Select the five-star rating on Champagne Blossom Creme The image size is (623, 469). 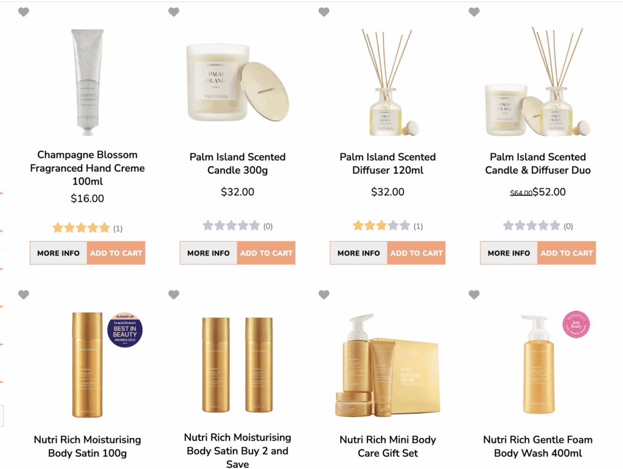pos(81,228)
